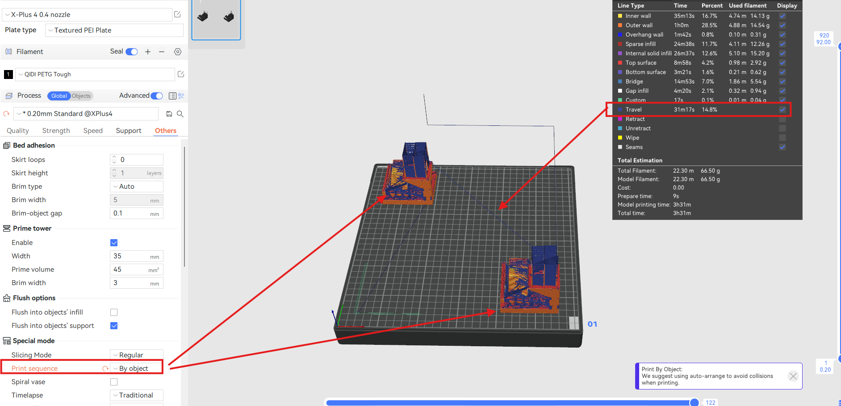Screen dimensions: 841x406
Task: Open the process settings list view icon
Action: [172, 95]
